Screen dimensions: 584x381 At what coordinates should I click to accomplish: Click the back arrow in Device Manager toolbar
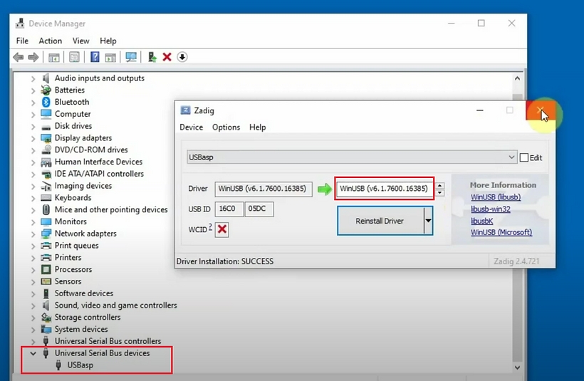pyautogui.click(x=18, y=57)
